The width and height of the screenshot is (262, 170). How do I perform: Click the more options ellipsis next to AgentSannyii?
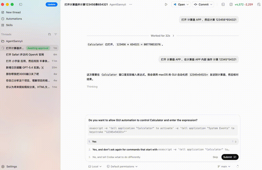tap(130, 4)
